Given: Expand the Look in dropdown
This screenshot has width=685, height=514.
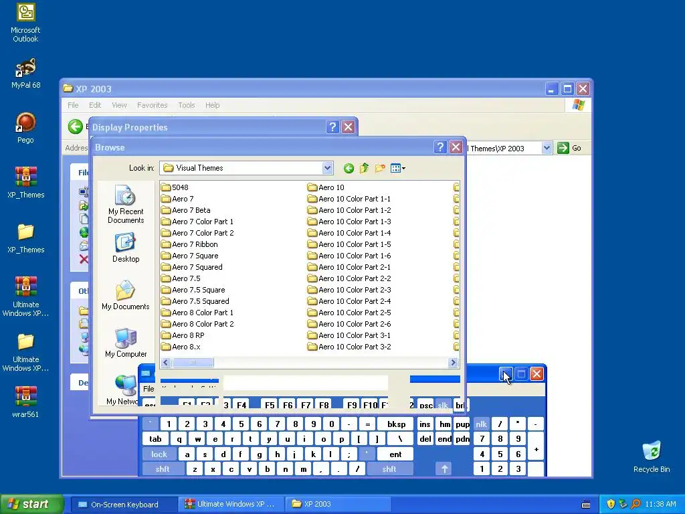Looking at the screenshot, I should (327, 168).
